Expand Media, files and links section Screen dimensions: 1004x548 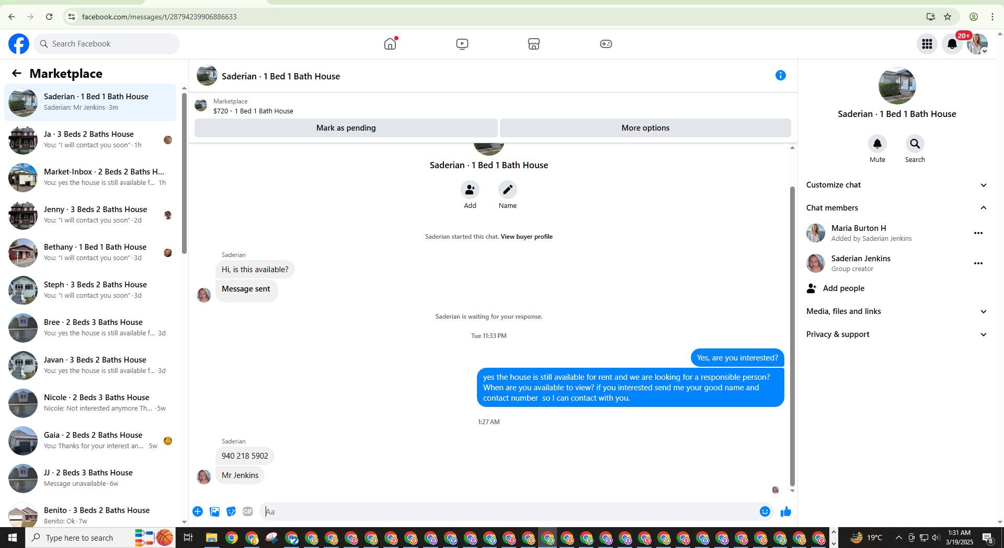896,311
